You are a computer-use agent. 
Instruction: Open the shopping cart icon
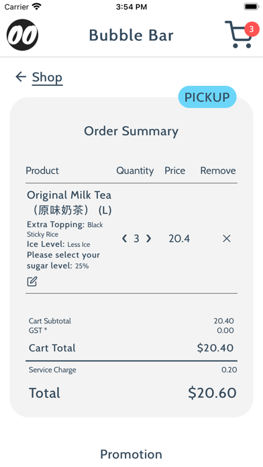point(239,35)
